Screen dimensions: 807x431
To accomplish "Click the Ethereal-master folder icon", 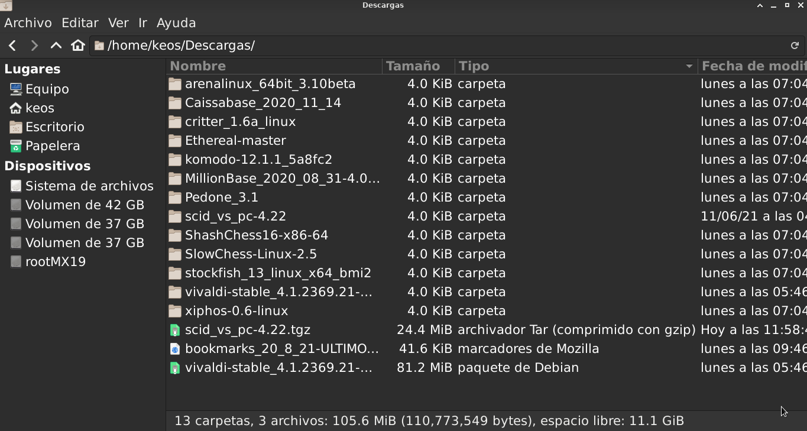I will (x=174, y=141).
